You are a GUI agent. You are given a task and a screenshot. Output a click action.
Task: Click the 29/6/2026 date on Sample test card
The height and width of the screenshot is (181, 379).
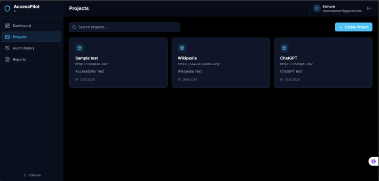[x=87, y=80]
